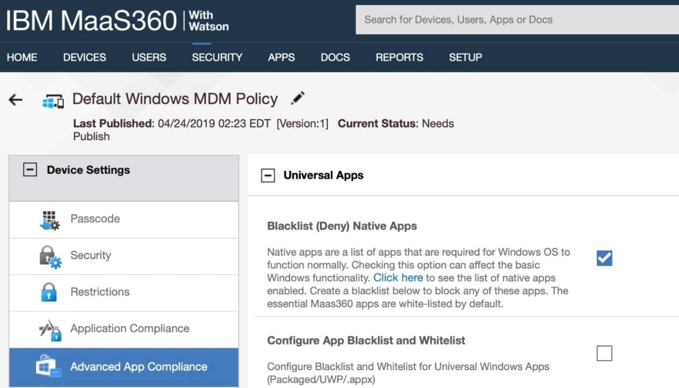This screenshot has width=679, height=388.
Task: Follow the 'Click here' native apps link
Action: tap(398, 278)
